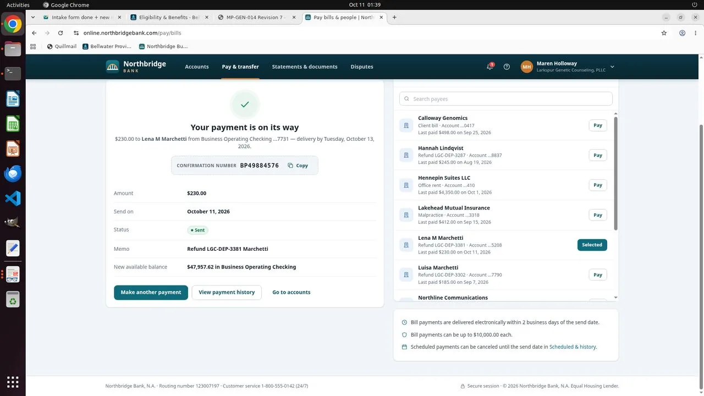The height and width of the screenshot is (396, 704).
Task: Open the Accounts navigation item
Action: tap(197, 67)
